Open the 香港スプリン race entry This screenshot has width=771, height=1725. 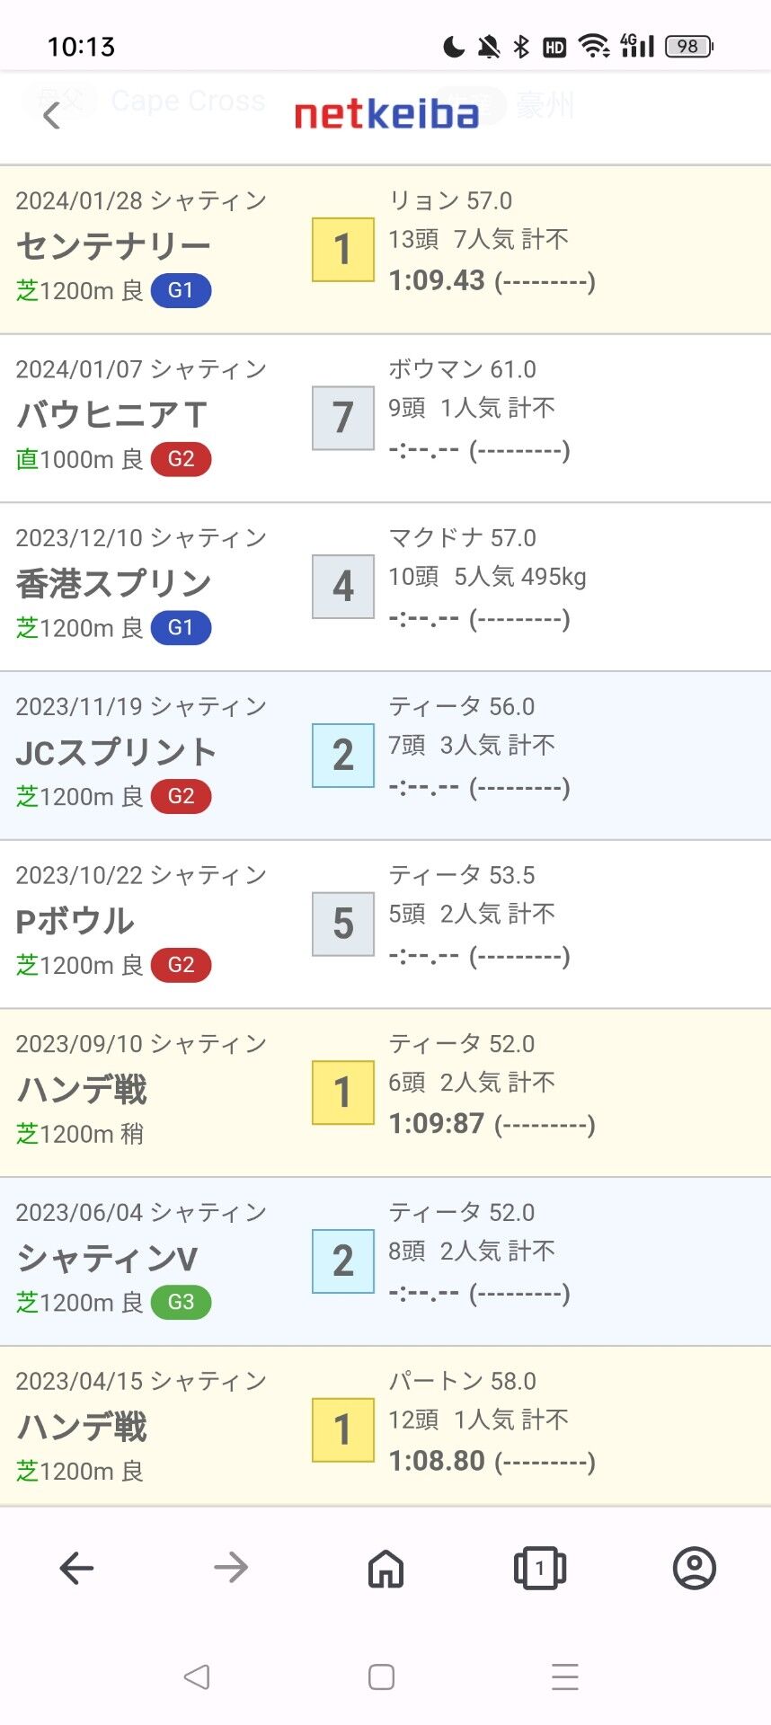(x=114, y=583)
